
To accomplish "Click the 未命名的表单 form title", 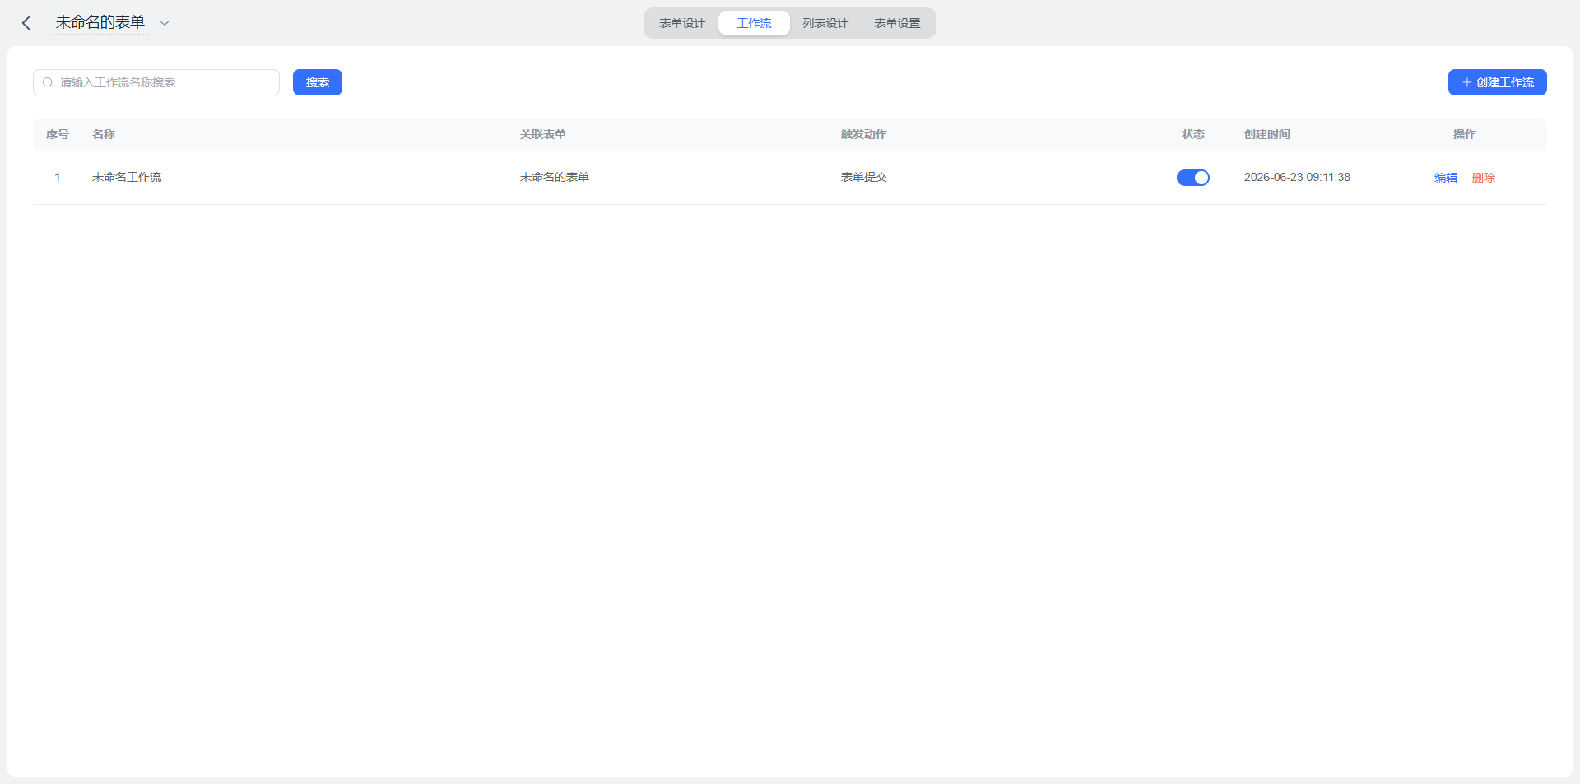I will (100, 23).
